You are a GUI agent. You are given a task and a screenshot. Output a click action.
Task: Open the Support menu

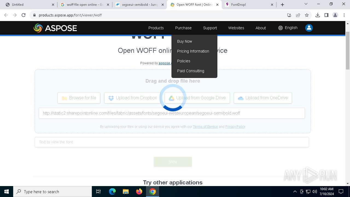210,28
